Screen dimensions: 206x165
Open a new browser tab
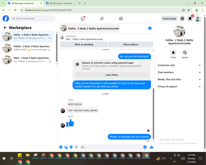(x=85, y=3)
